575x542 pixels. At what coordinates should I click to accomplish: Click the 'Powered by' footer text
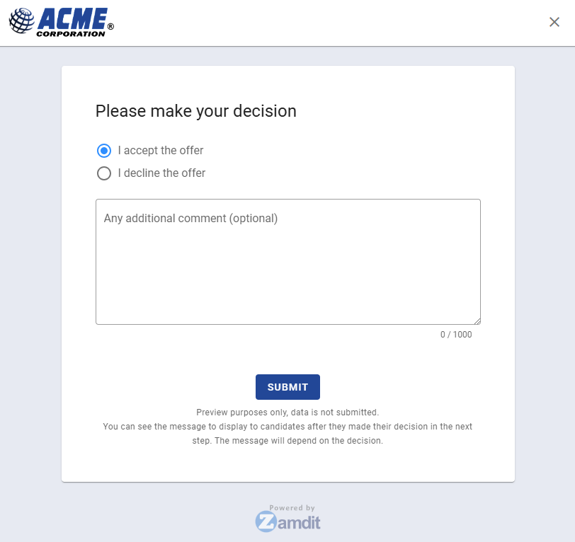click(292, 508)
